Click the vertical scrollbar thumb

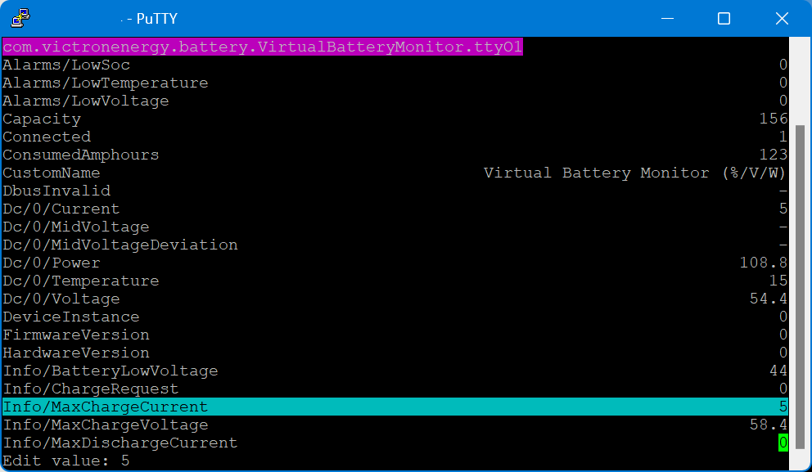pyautogui.click(x=801, y=286)
